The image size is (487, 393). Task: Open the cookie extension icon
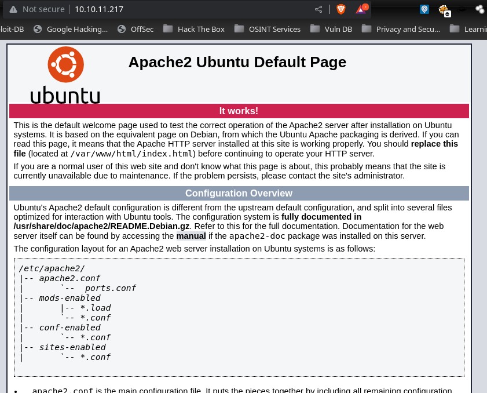444,10
